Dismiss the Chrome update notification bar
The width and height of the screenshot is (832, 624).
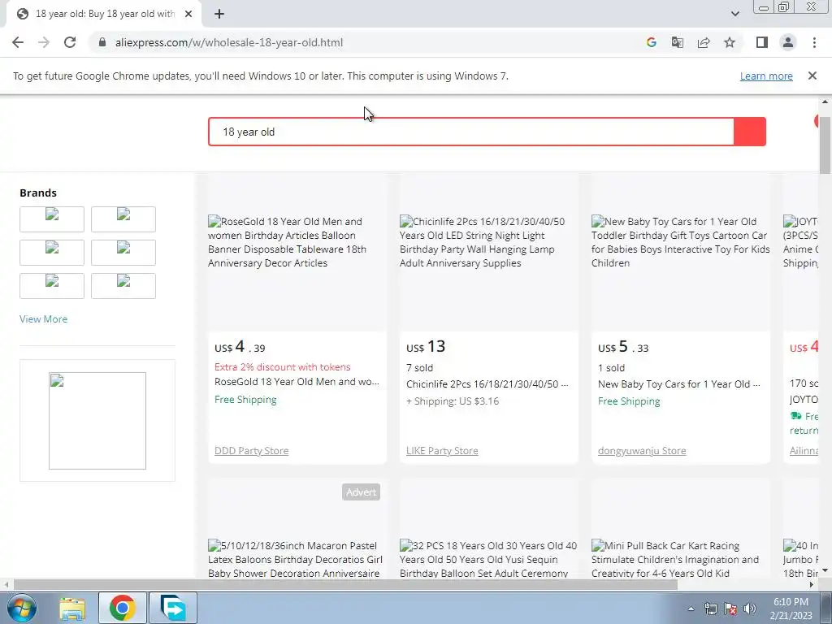812,76
